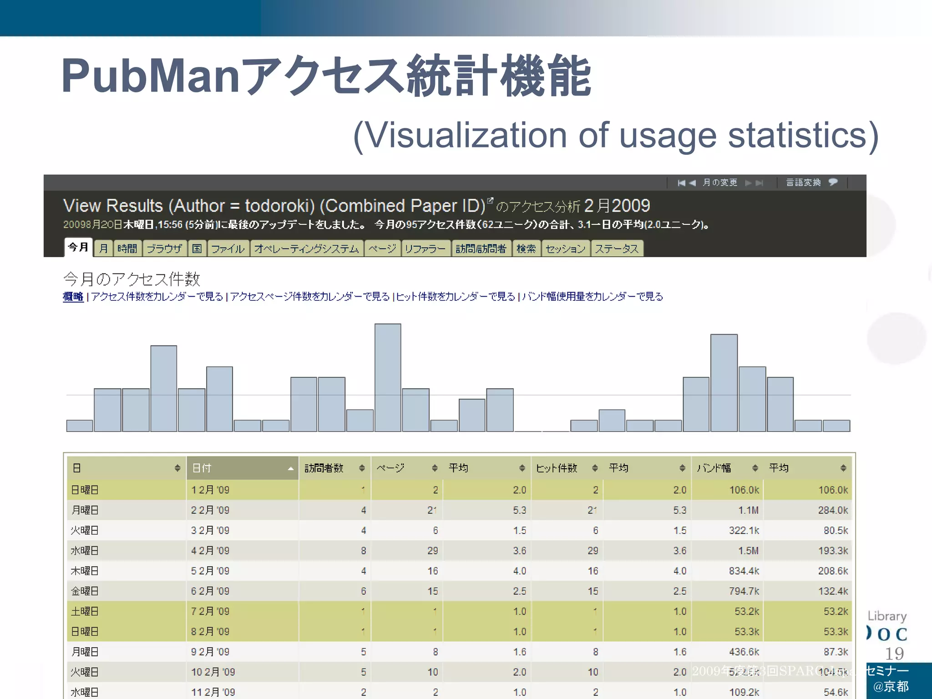Viewport: 932px width, 699px height.
Task: Sort by バンド幅 column arrows
Action: 755,468
